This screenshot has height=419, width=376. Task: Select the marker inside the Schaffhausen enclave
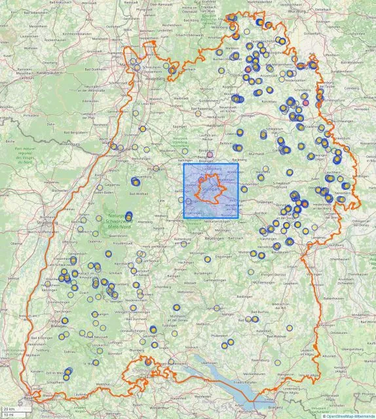tap(148, 362)
